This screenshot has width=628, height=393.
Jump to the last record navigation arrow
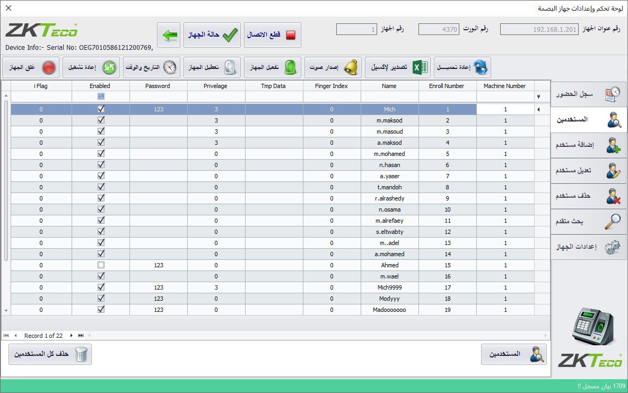80,335
